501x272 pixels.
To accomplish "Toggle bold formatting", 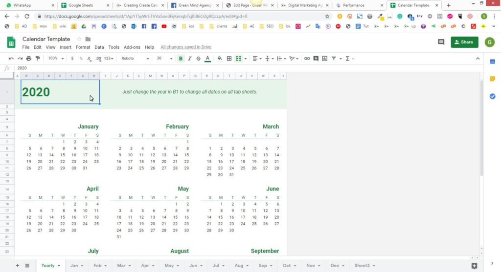I will click(x=181, y=58).
